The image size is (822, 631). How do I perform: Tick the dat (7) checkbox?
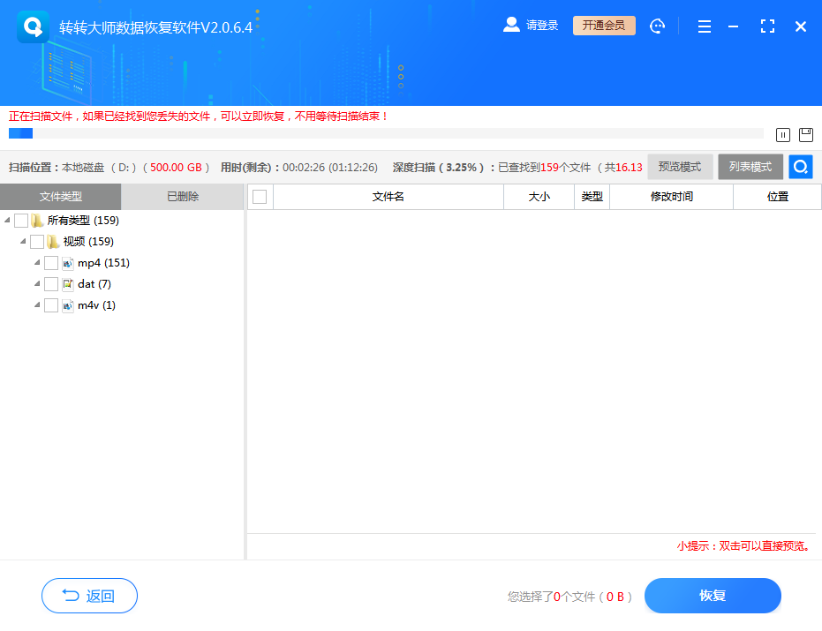coord(51,284)
